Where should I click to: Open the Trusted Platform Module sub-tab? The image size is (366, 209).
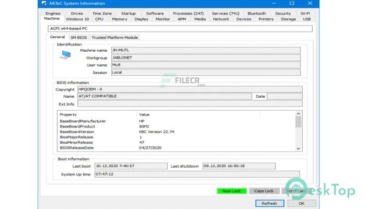pyautogui.click(x=115, y=38)
